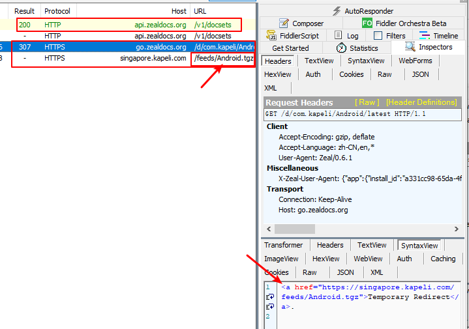Open the request SyntaxView tab
The image size is (469, 329).
point(366,61)
